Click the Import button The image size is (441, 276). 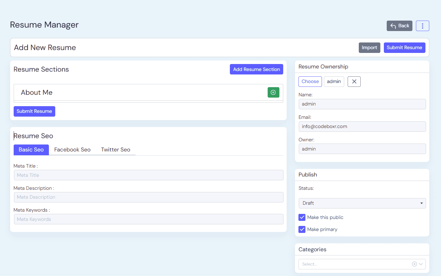(369, 48)
